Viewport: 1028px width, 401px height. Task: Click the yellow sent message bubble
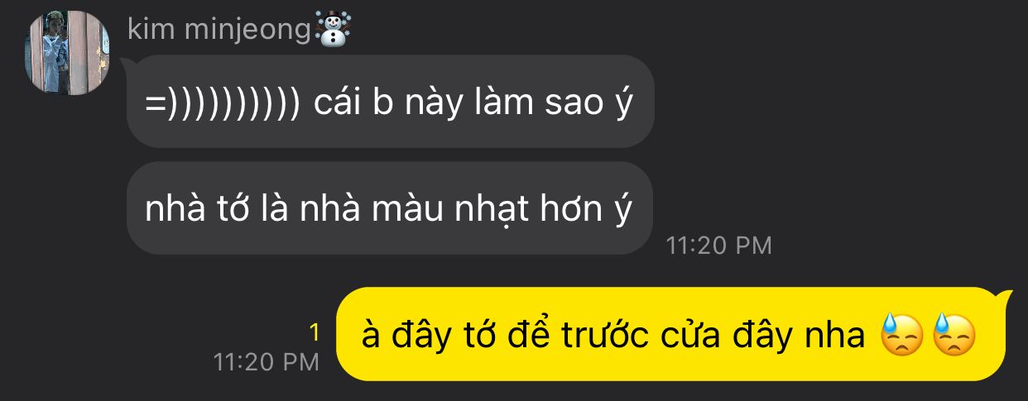tap(670, 334)
